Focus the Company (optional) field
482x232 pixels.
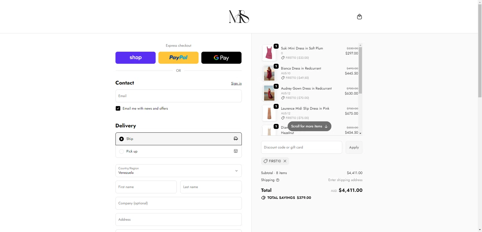click(x=178, y=203)
